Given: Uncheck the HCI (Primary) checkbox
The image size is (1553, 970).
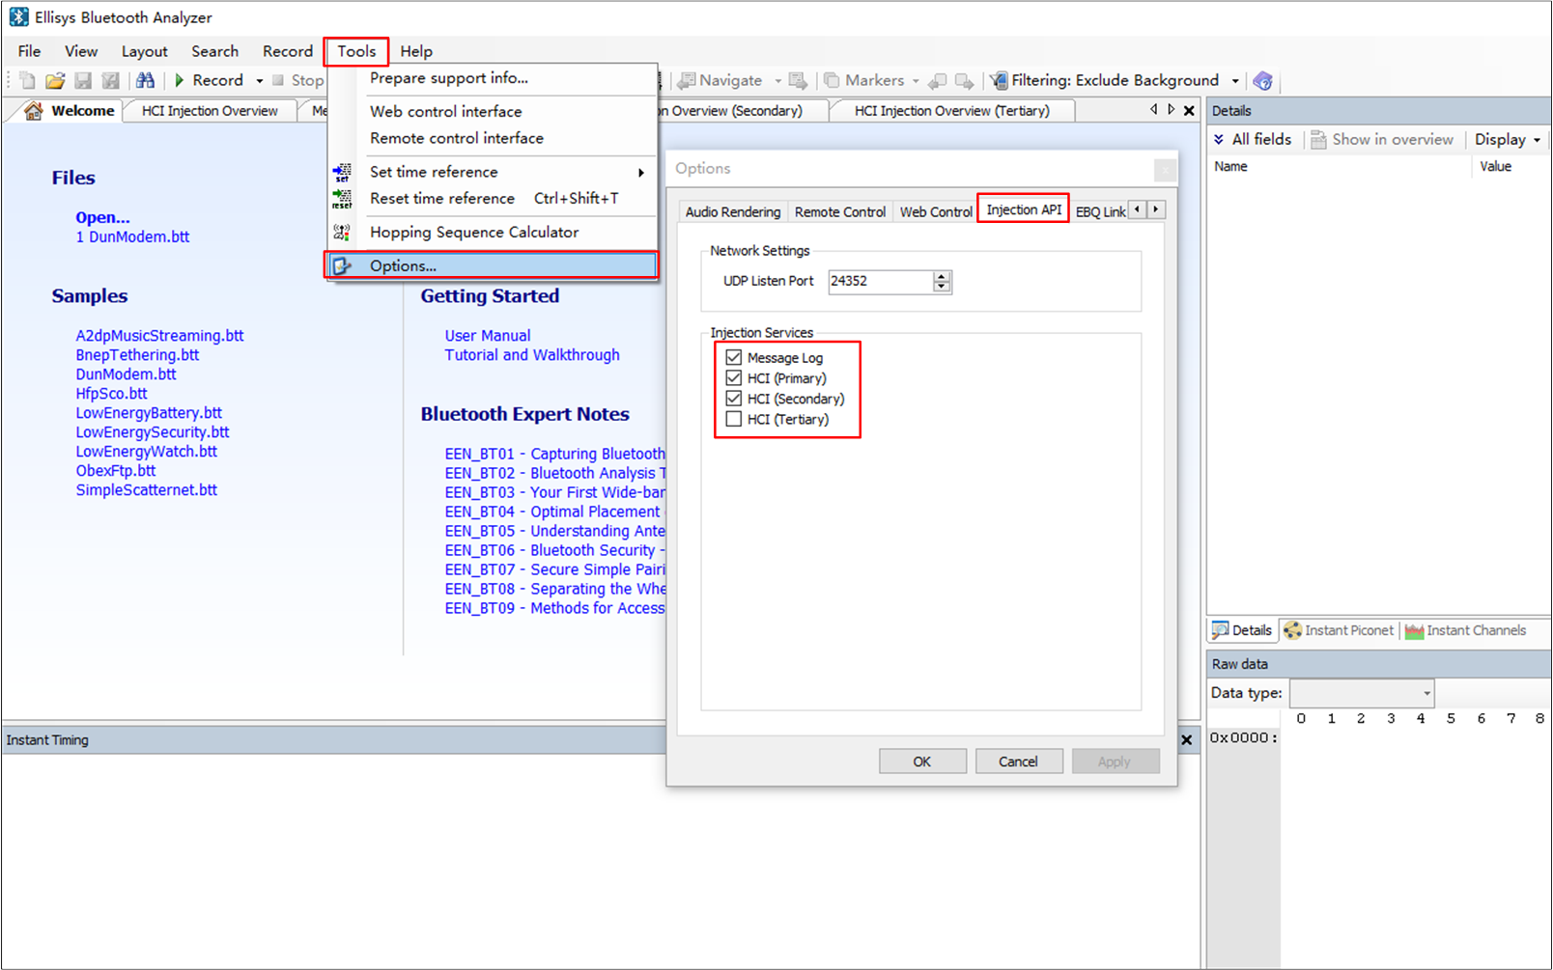Looking at the screenshot, I should point(734,378).
